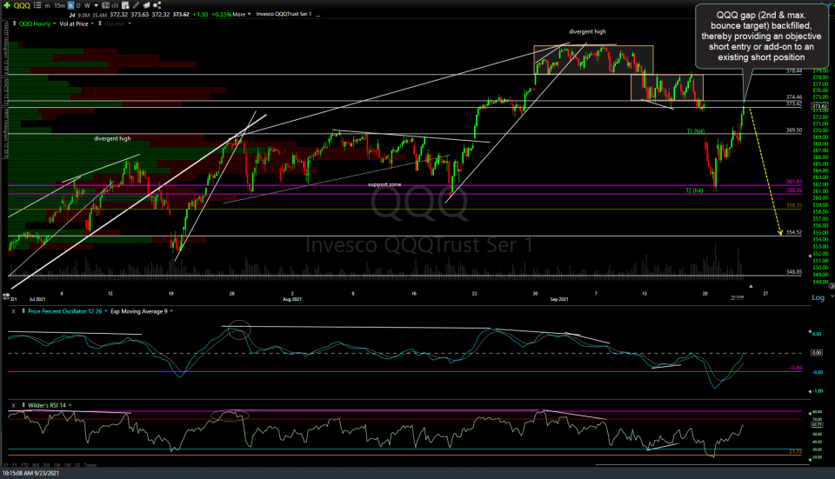
Task: Select the 'm' minute interval button
Action: (47, 5)
